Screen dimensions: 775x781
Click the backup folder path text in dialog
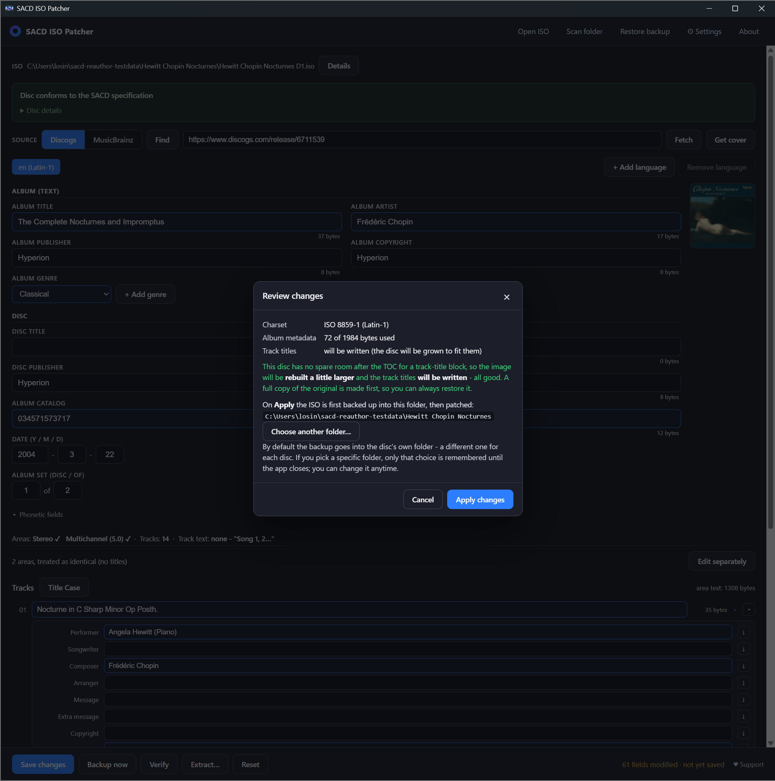(378, 416)
